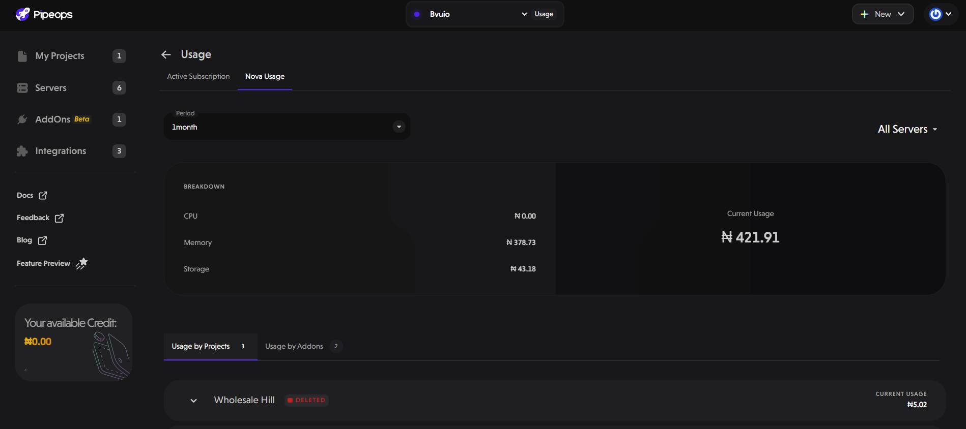This screenshot has width=966, height=429.
Task: Click the user profile avatar icon
Action: click(935, 14)
